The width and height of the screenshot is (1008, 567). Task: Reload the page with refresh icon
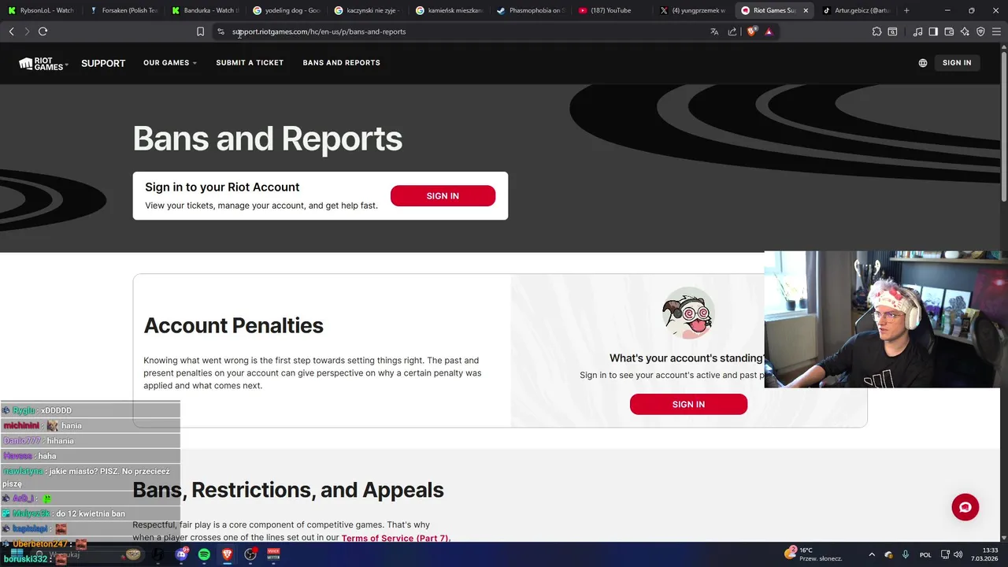click(43, 31)
